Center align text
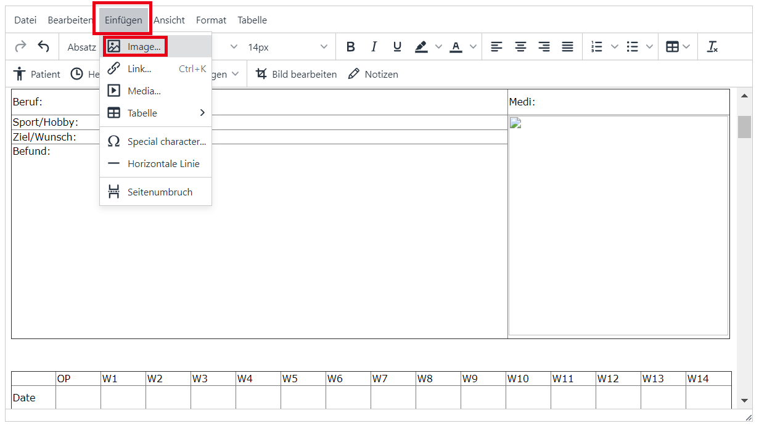This screenshot has width=759, height=426. tap(520, 47)
